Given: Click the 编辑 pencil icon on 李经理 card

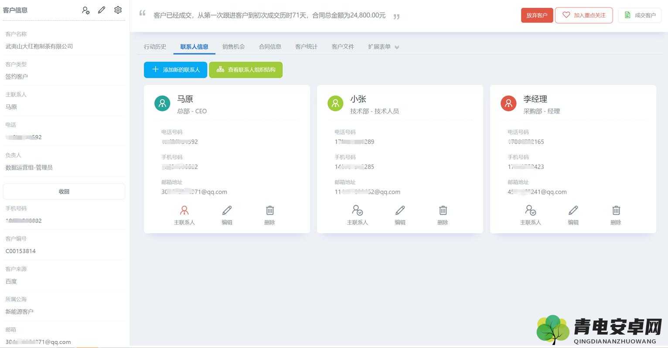Looking at the screenshot, I should click(x=573, y=211).
